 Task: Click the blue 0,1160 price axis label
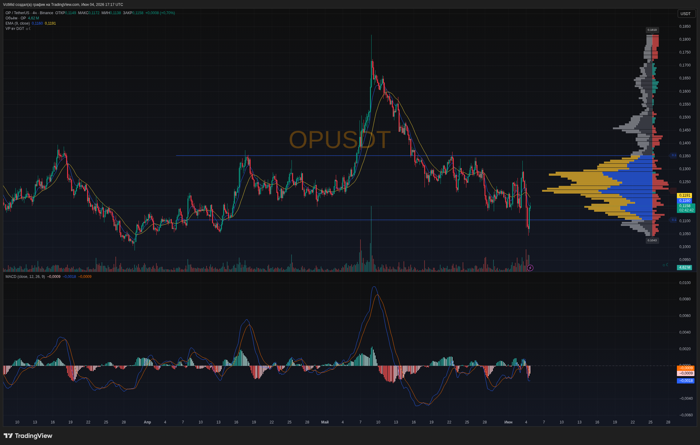tap(685, 201)
